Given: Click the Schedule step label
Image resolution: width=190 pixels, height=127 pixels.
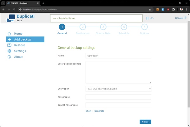Looking at the screenshot, I should [x=124, y=33].
